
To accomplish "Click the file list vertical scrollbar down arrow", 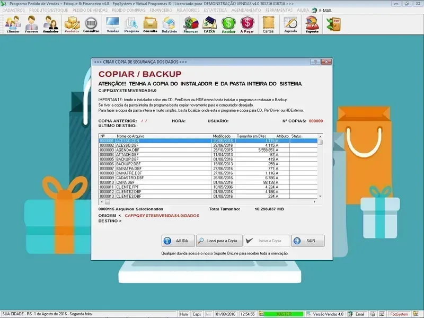I will tap(320, 196).
